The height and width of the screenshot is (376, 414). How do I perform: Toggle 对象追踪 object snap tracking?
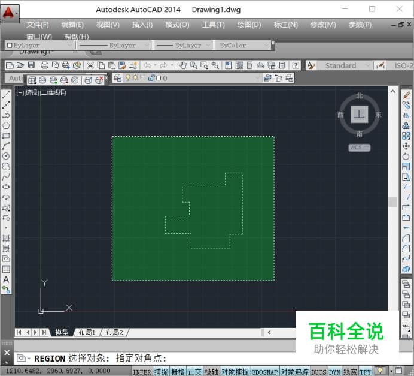(294, 372)
